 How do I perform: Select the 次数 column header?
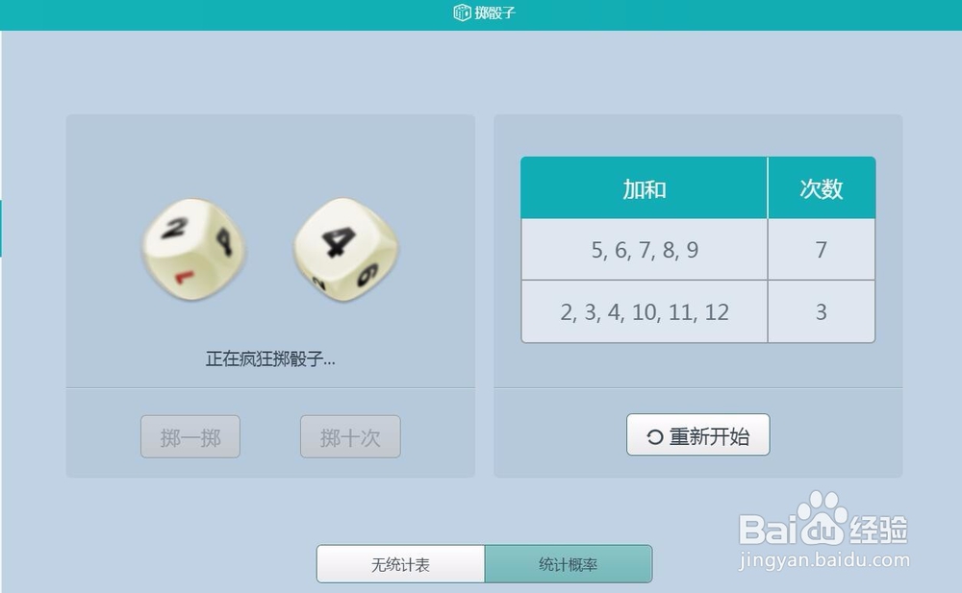click(x=822, y=188)
